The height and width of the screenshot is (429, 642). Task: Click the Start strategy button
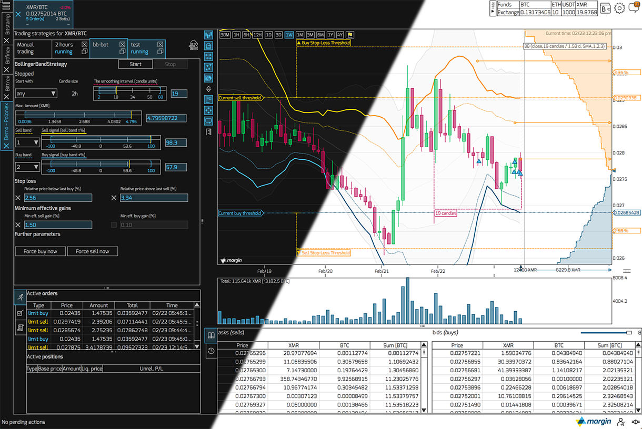(135, 64)
